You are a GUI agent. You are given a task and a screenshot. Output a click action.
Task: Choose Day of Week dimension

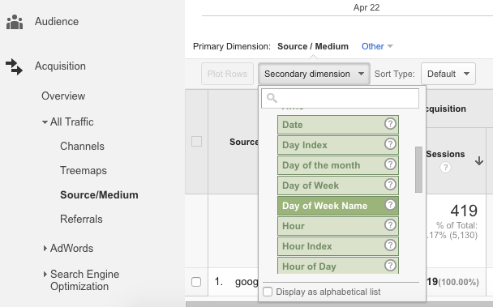[x=338, y=185]
